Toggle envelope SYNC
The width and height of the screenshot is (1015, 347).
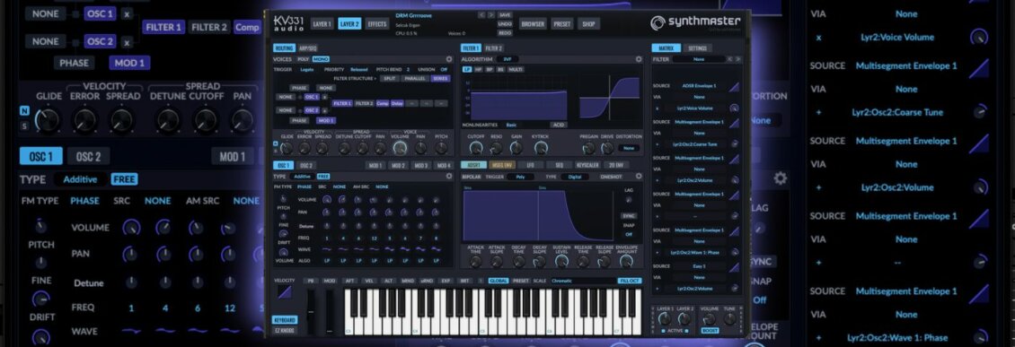629,216
